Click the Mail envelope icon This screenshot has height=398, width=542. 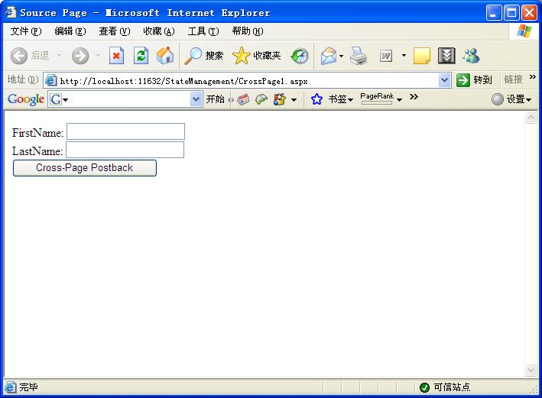coord(328,56)
